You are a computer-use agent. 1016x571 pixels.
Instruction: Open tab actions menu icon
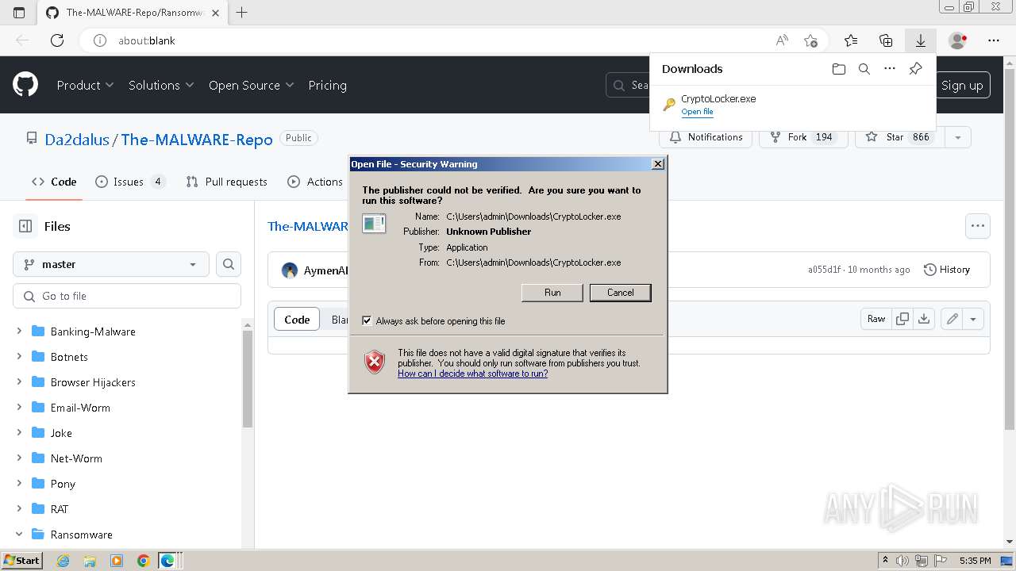point(19,12)
